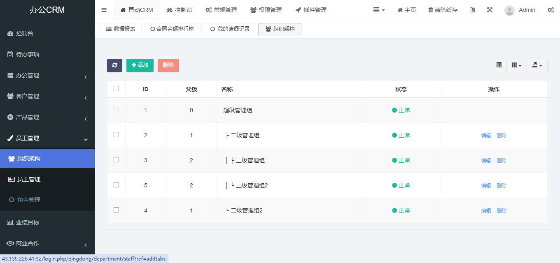Switch to the 权限管理 top tab
The height and width of the screenshot is (263, 560).
266,10
